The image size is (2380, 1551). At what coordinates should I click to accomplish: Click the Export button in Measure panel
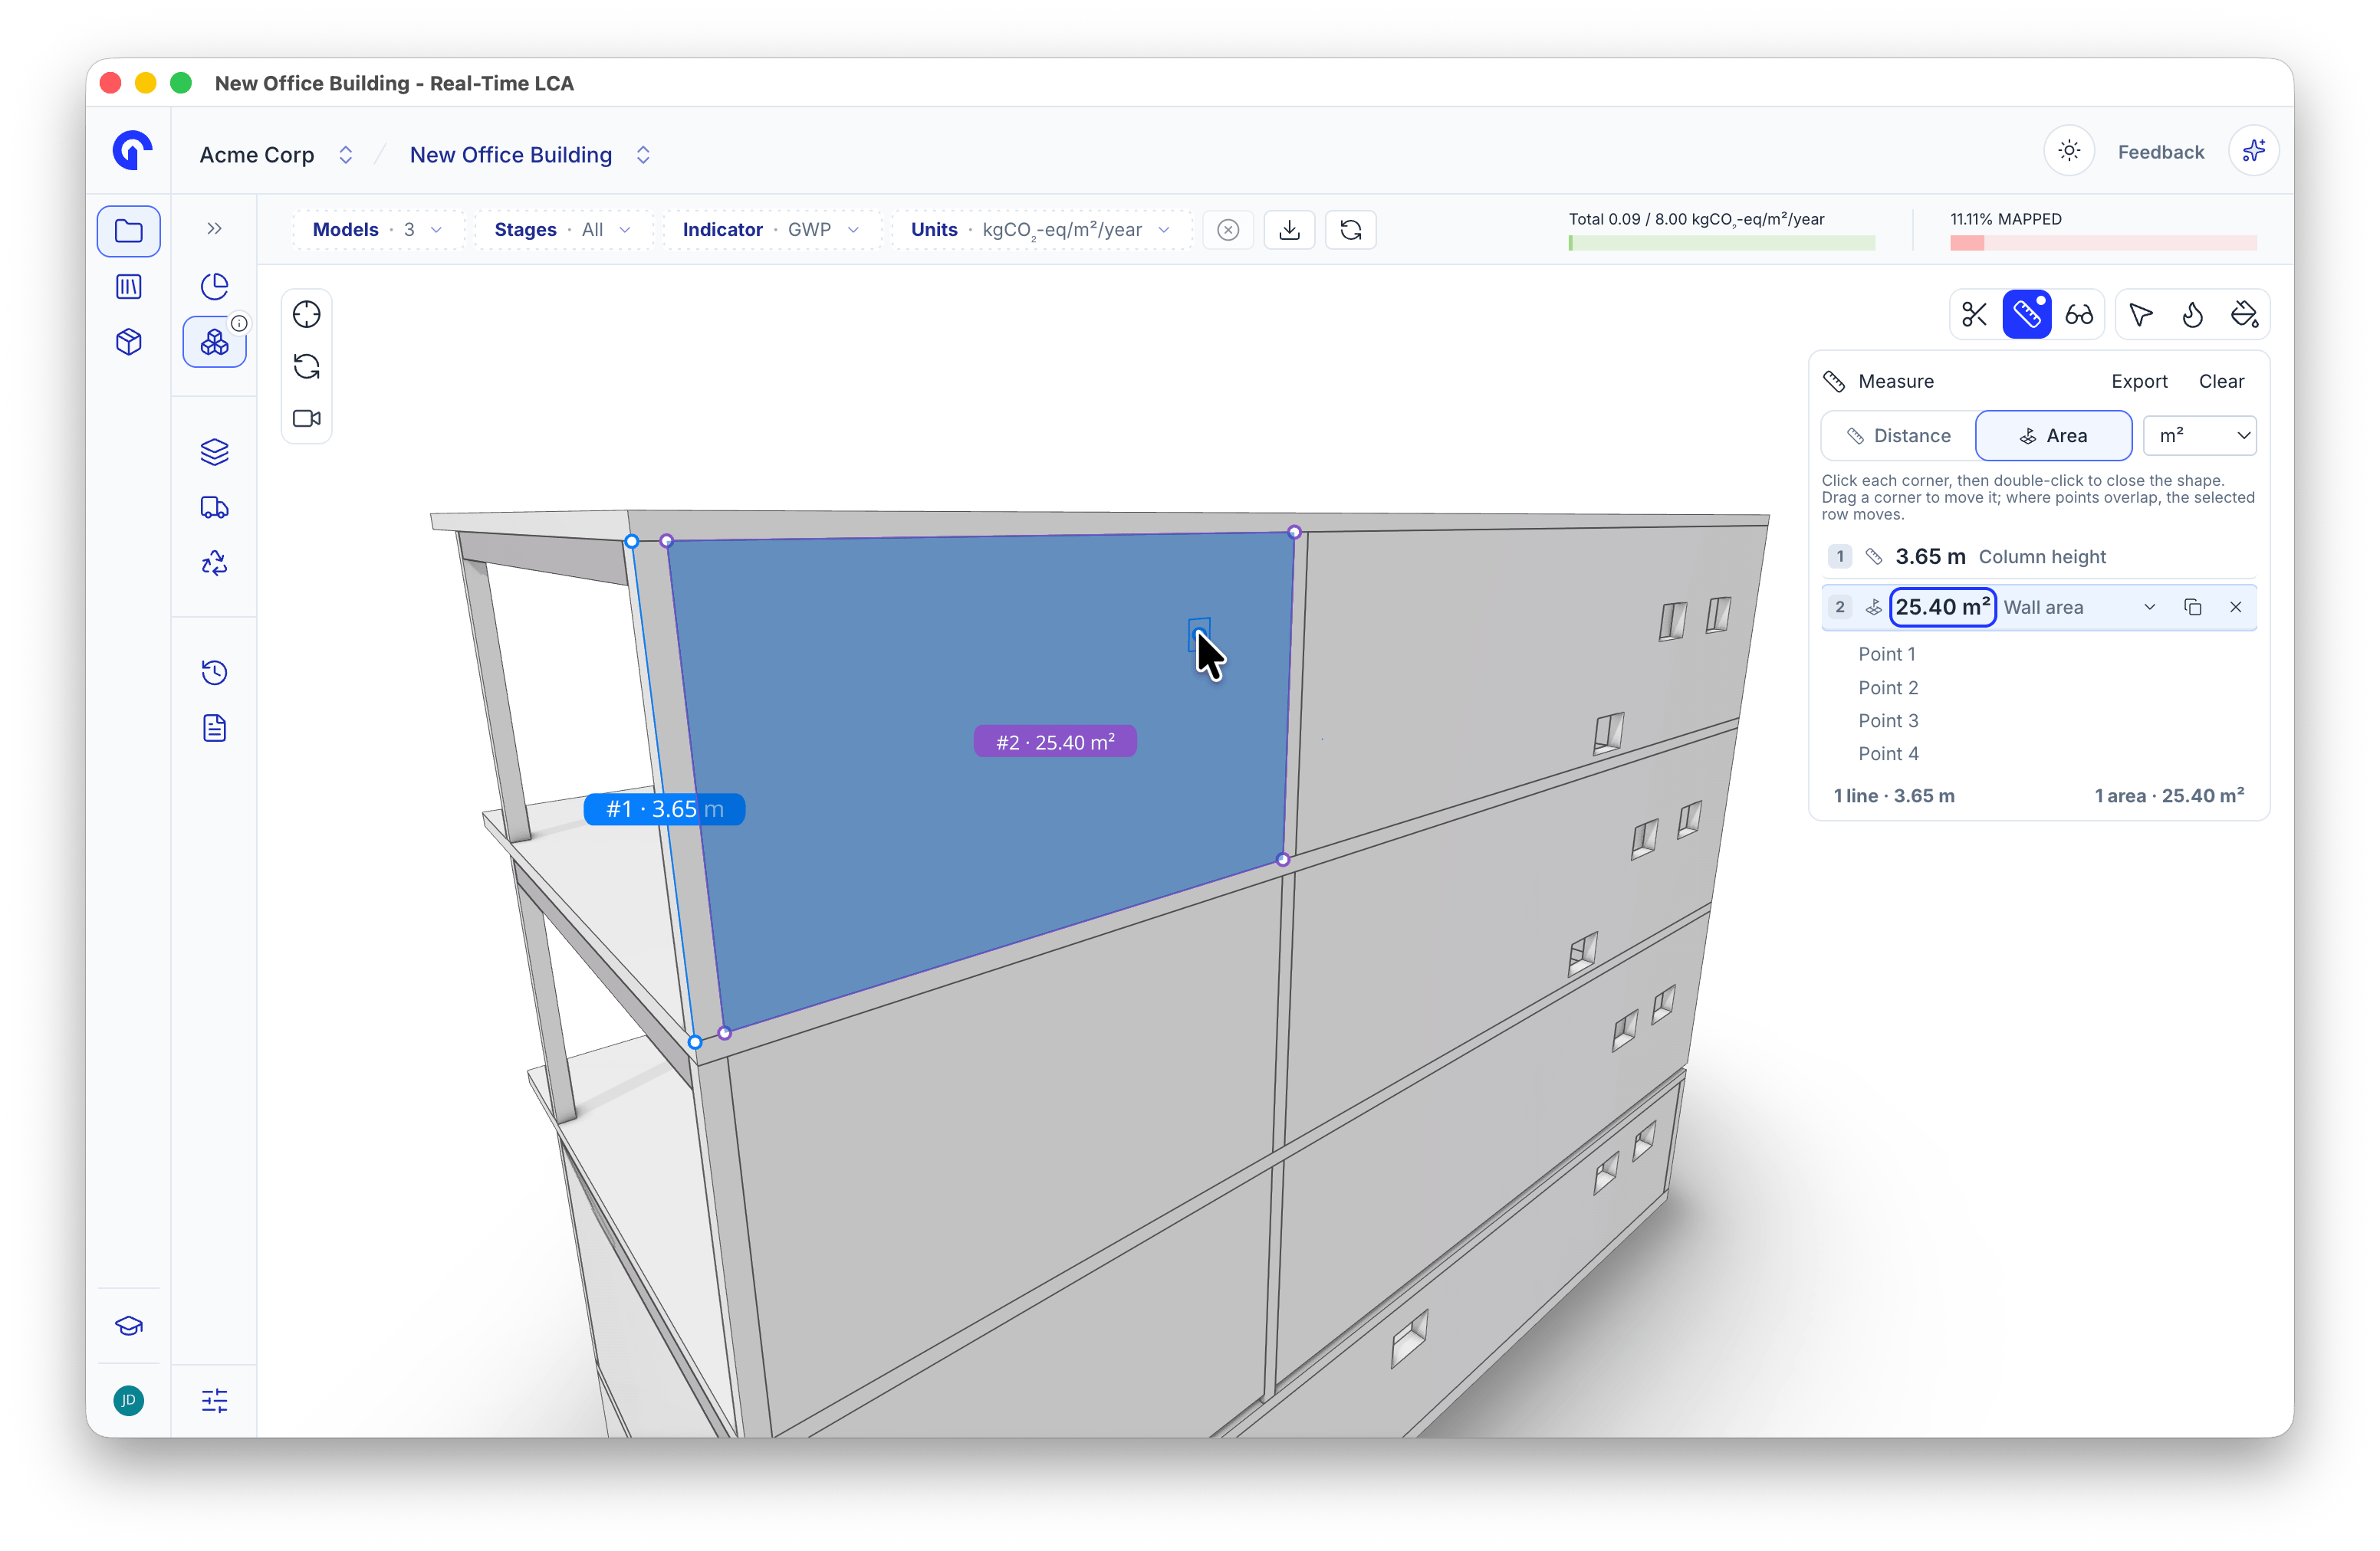pos(2139,382)
